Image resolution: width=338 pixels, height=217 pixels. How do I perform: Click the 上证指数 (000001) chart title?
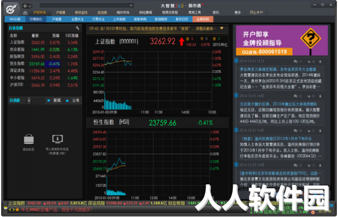click(x=117, y=41)
